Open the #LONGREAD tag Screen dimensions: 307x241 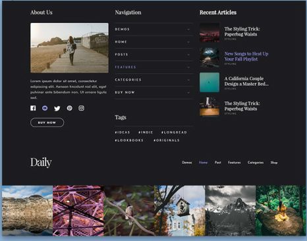174,132
